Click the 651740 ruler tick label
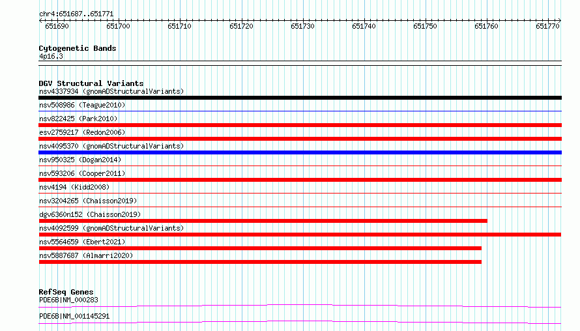This screenshot has width=580, height=331. [x=364, y=26]
